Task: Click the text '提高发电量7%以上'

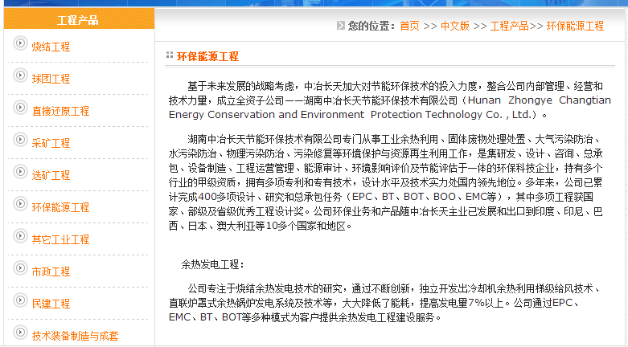Action: [x=462, y=303]
